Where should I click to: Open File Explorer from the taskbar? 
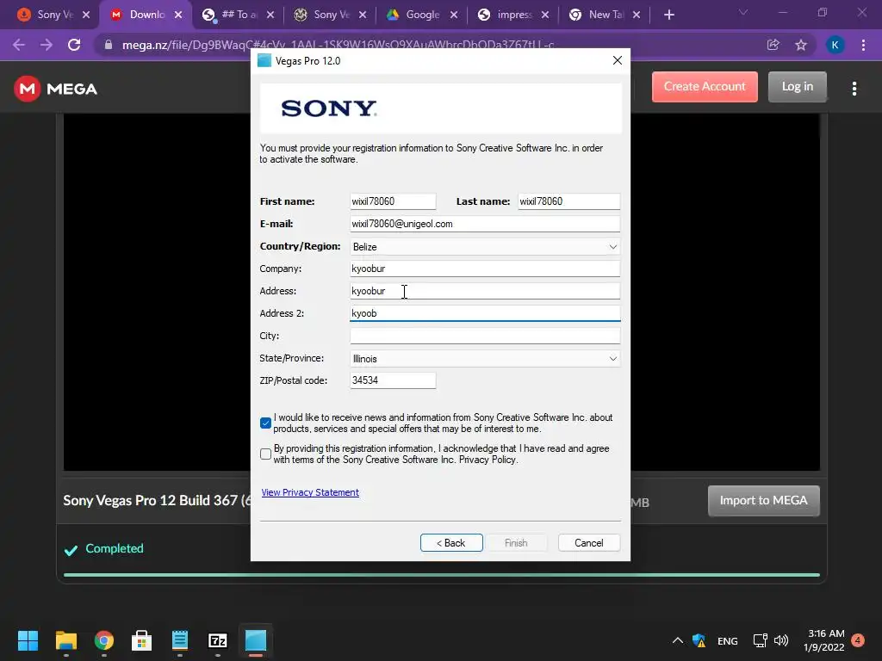[66, 640]
